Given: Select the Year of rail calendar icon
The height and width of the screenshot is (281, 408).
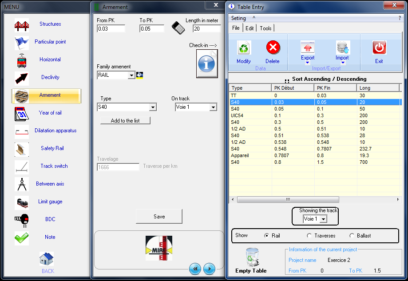Looking at the screenshot, I should (x=21, y=114).
